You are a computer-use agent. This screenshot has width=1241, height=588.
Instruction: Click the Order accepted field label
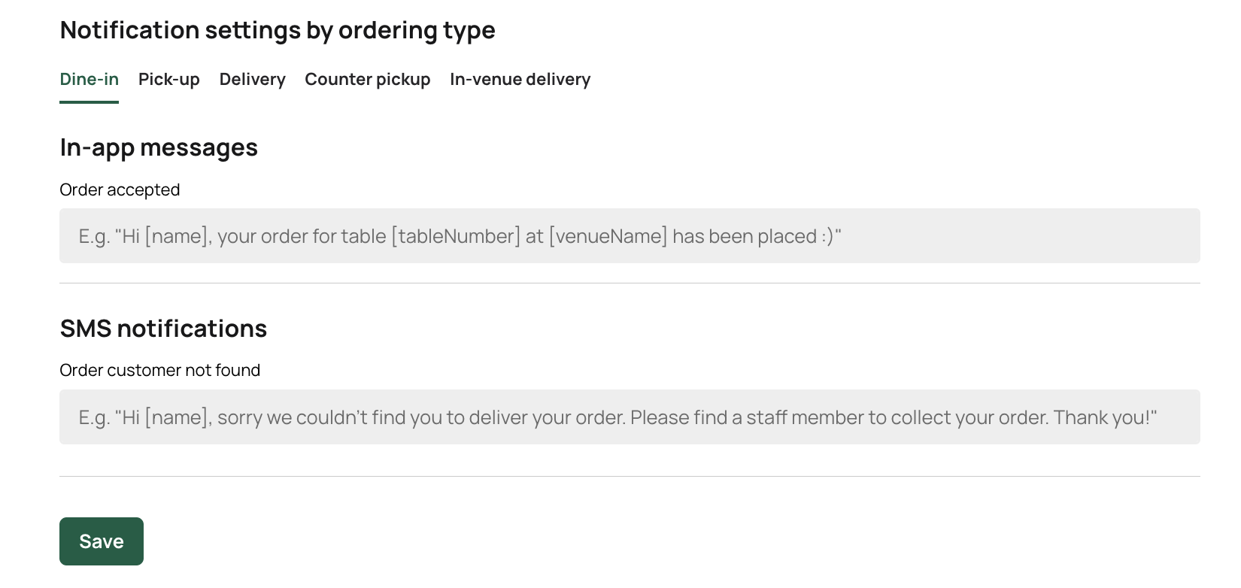tap(120, 189)
